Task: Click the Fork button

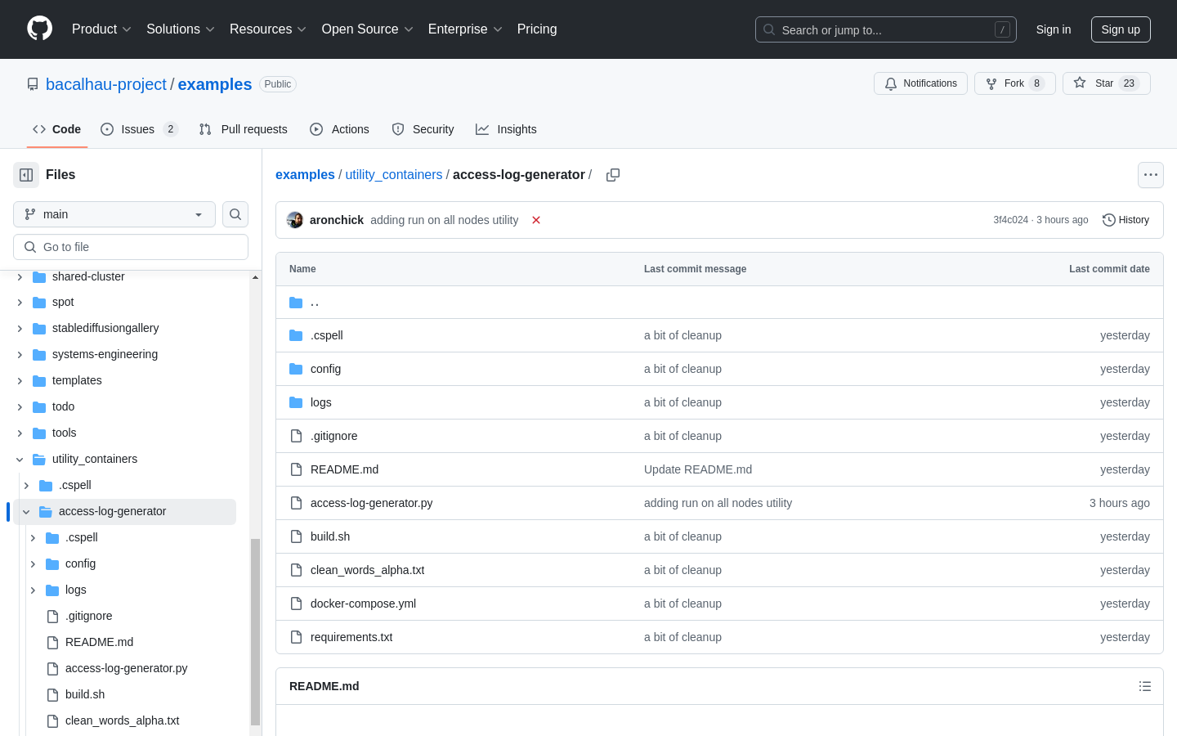Action: [x=1015, y=83]
